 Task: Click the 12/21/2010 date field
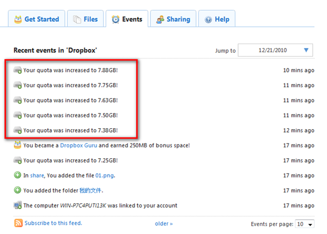[x=275, y=50]
